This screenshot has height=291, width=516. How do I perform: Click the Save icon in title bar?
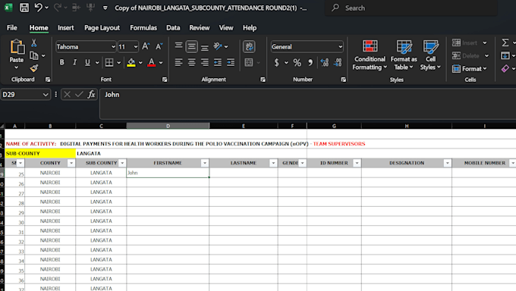pyautogui.click(x=24, y=8)
